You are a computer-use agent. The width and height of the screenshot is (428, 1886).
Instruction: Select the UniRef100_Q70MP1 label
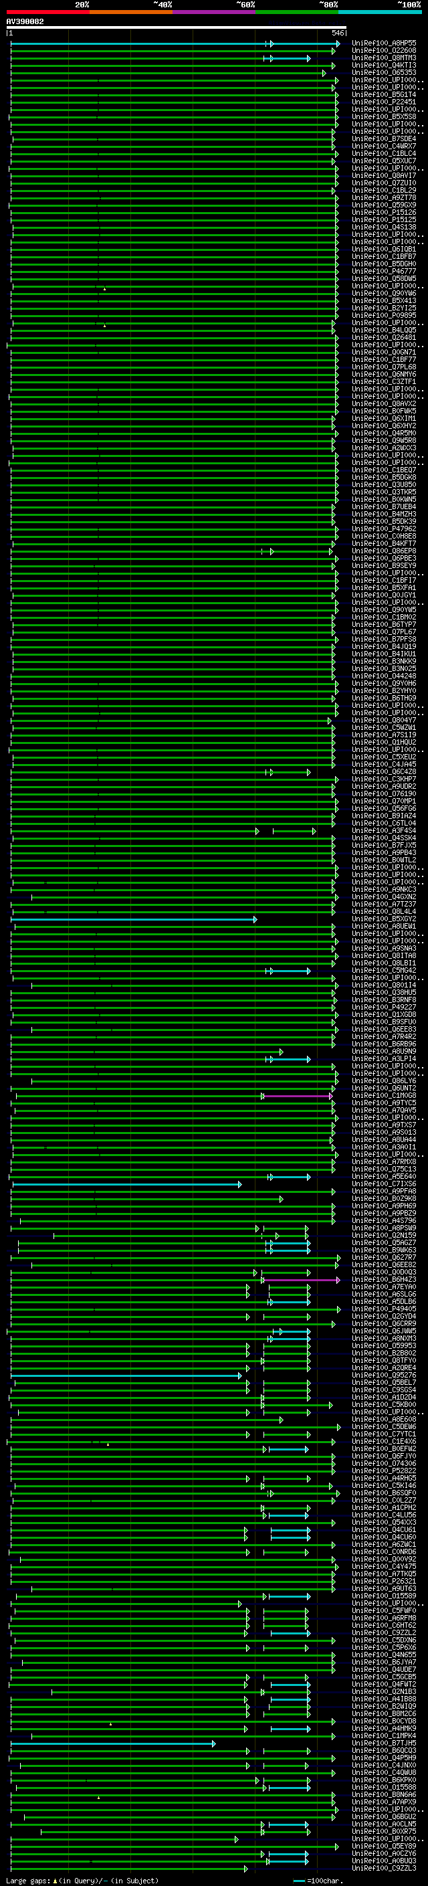click(x=384, y=801)
